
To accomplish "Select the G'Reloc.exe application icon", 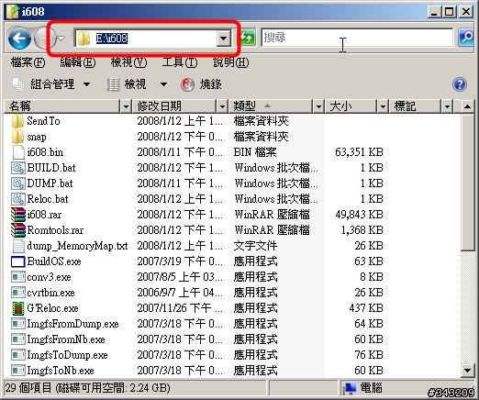I will [x=18, y=308].
